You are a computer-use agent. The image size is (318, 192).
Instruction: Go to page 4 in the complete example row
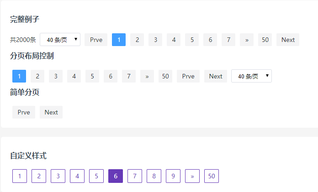[x=174, y=40]
